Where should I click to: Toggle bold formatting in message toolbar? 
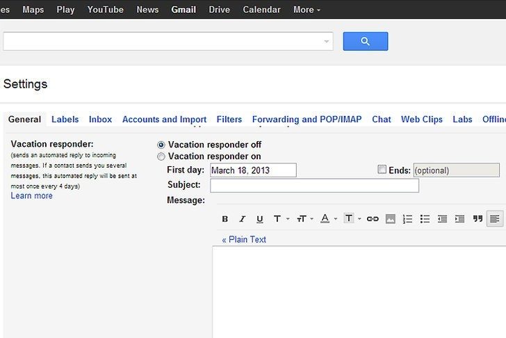225,219
